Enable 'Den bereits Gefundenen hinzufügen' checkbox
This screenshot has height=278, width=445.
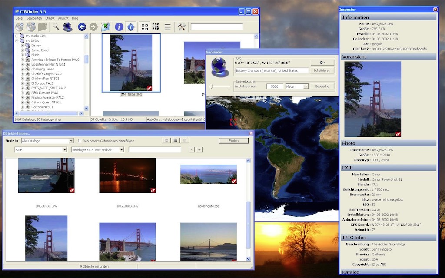coord(80,141)
